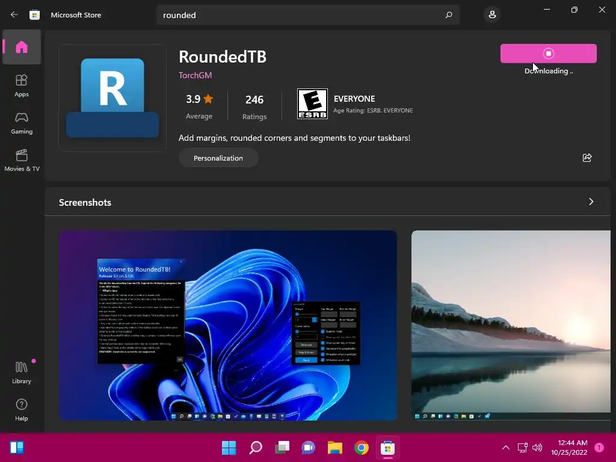Open the network status tray icon

click(523, 447)
